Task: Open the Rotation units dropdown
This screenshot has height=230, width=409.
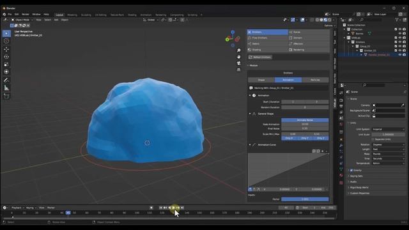Action: pos(388,144)
